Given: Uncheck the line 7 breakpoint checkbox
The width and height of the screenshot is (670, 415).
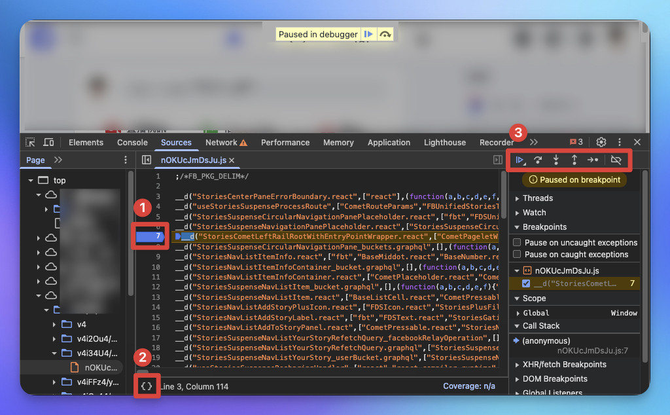Looking at the screenshot, I should pos(526,283).
